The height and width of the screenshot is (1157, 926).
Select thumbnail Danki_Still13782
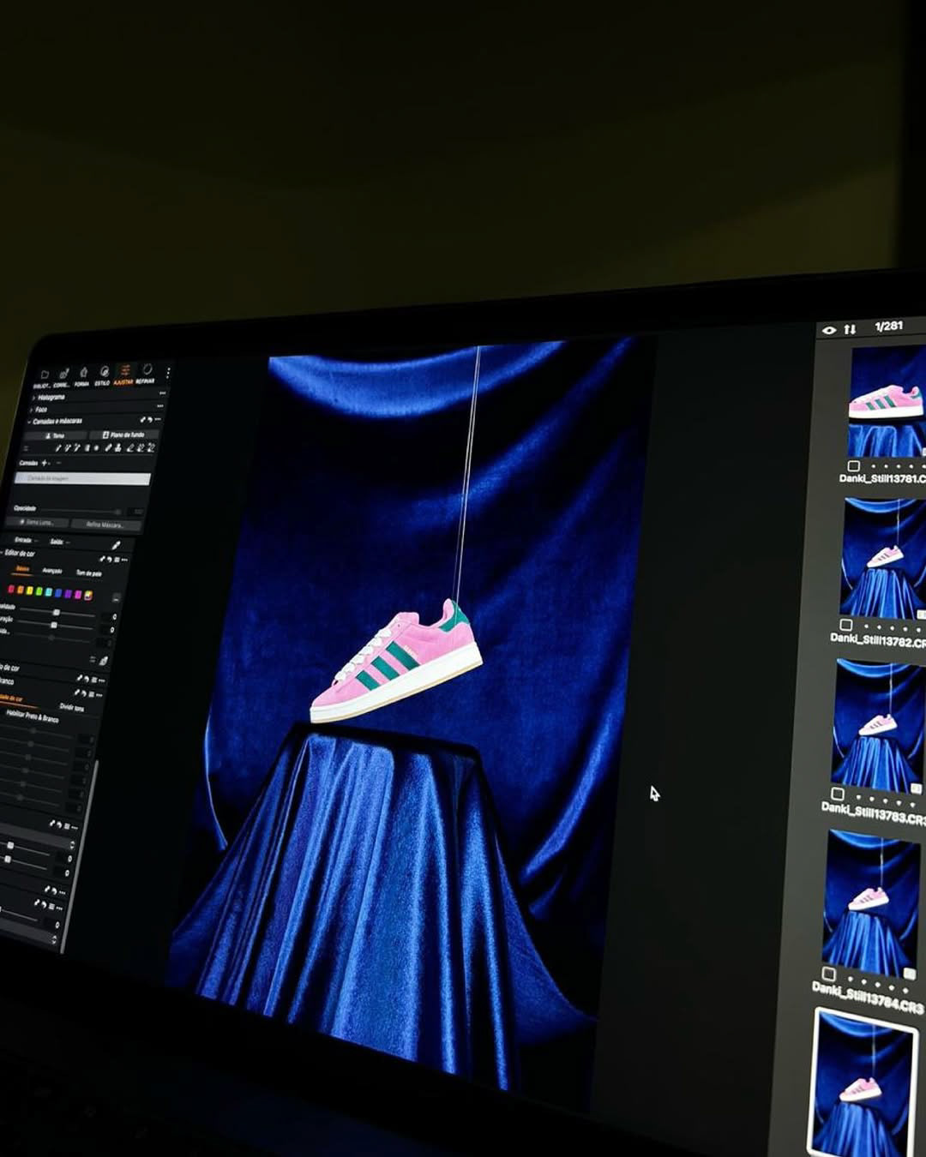(883, 558)
